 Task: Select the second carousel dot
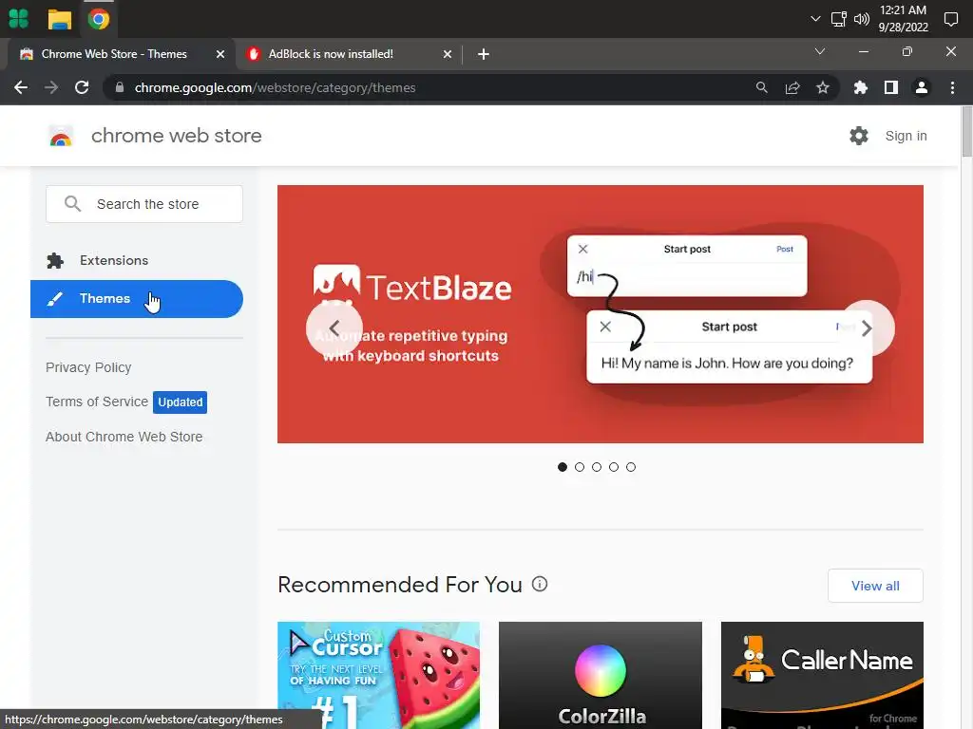(x=580, y=467)
